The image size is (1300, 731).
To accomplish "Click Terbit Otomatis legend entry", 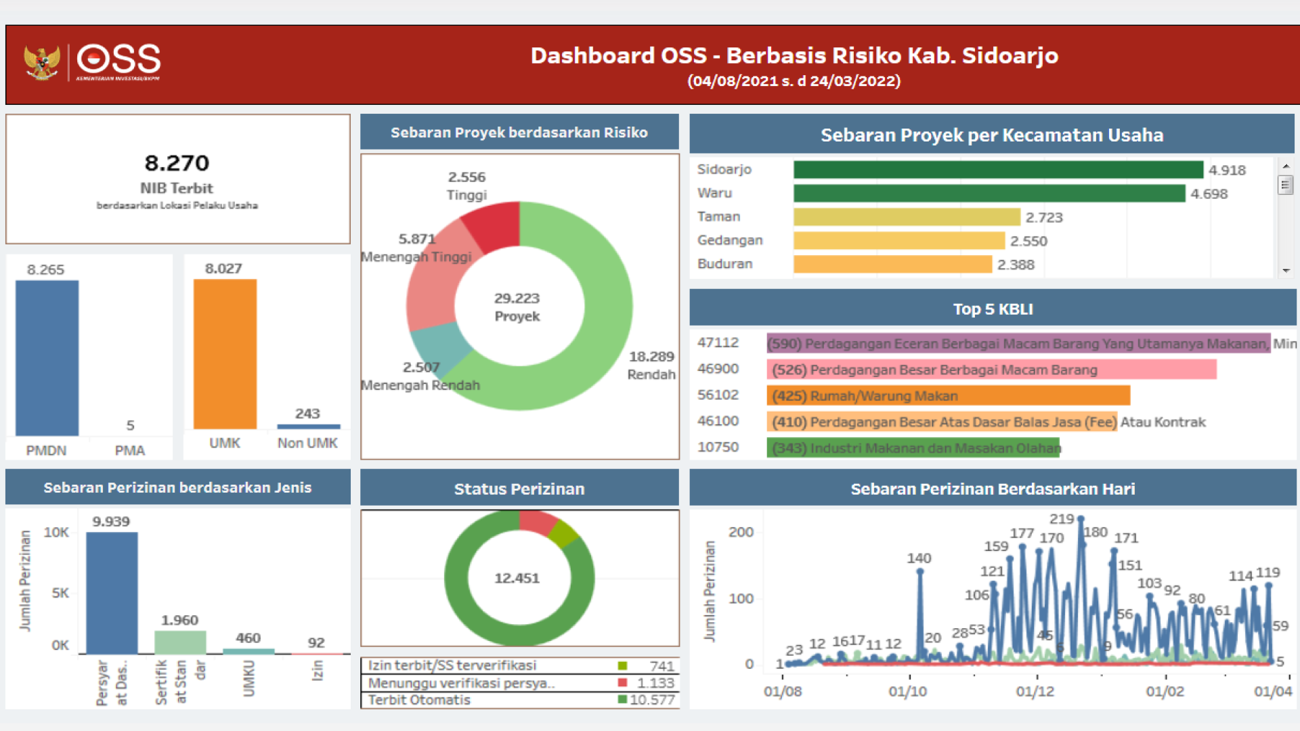I will (420, 700).
